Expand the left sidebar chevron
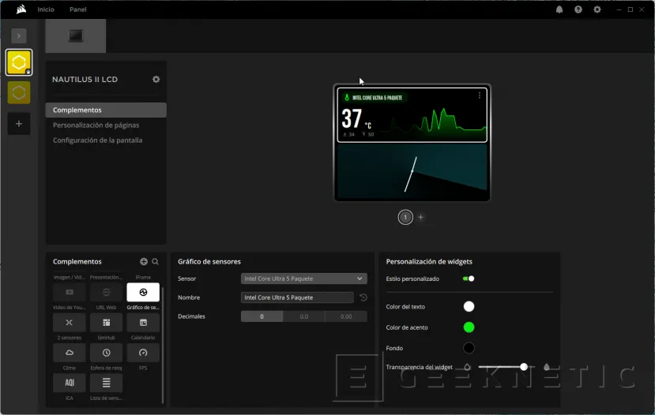Image resolution: width=655 pixels, height=415 pixels. pos(19,36)
